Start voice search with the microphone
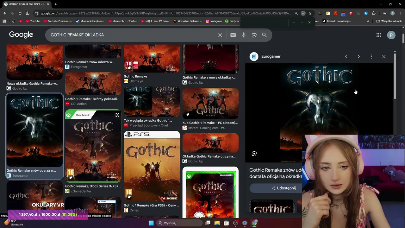Screen dimensions: 405x228 (x=244, y=35)
